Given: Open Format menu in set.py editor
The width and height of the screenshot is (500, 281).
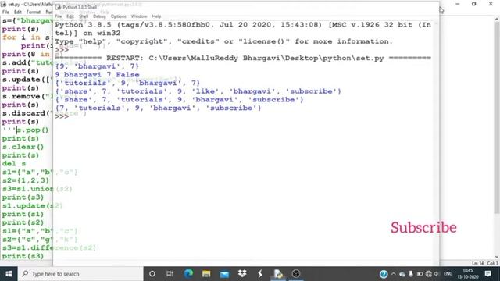Looking at the screenshot, I should pos(34,12).
